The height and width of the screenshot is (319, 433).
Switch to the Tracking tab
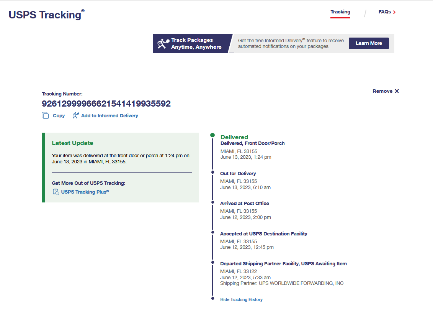(340, 12)
